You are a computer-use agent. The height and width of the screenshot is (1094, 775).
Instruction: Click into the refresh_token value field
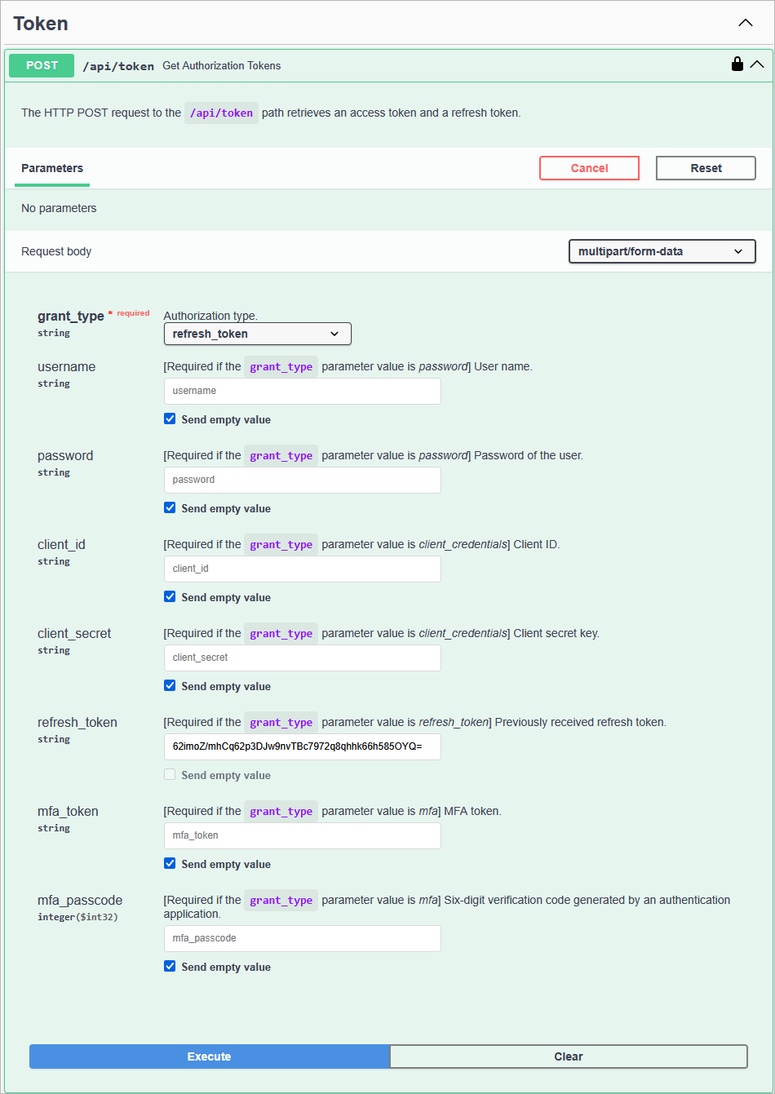(302, 746)
